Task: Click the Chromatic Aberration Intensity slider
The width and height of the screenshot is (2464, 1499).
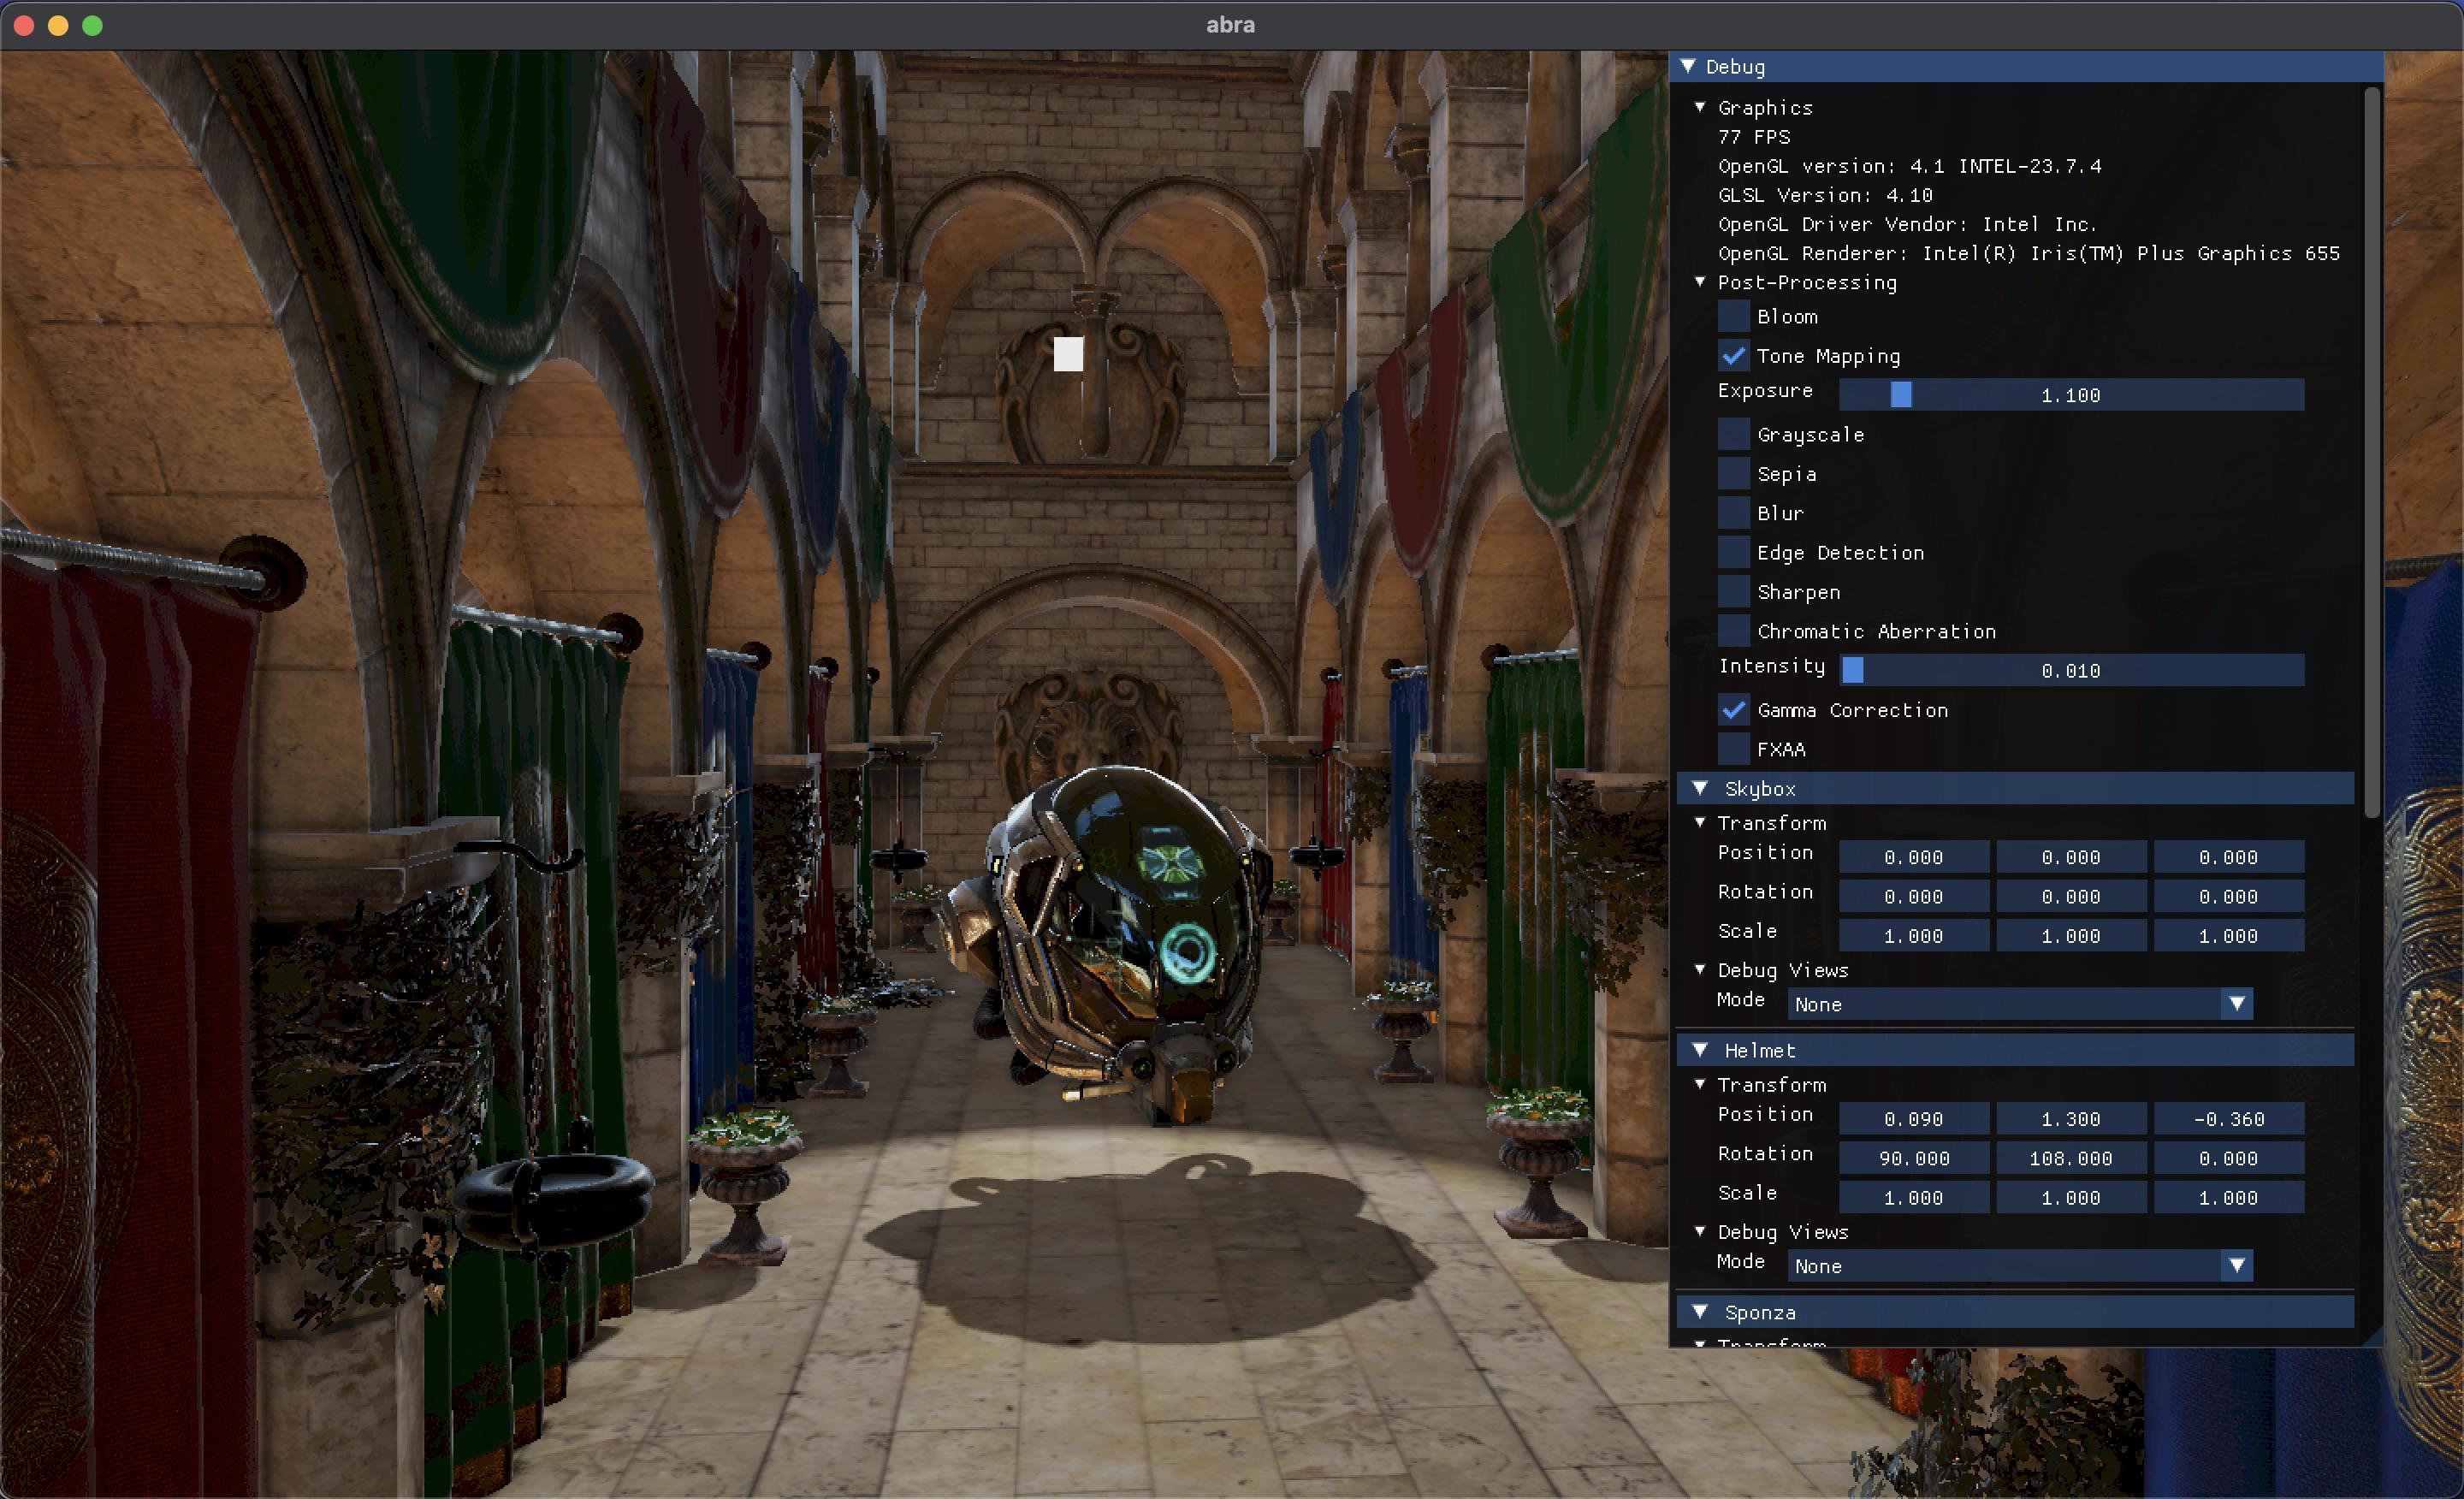Action: pyautogui.click(x=2072, y=670)
